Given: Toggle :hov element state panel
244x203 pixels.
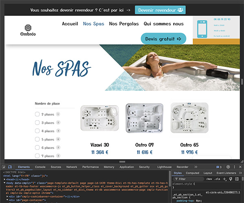Looking at the screenshot, I should click(209, 179).
